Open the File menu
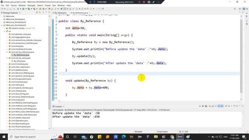Screen dimensions: 249x140 2,5
